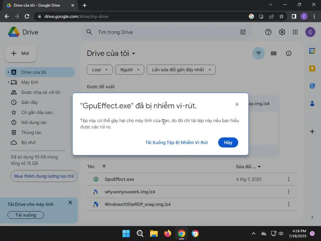Click browser back arrow
321x241 pixels.
[x=7, y=16]
